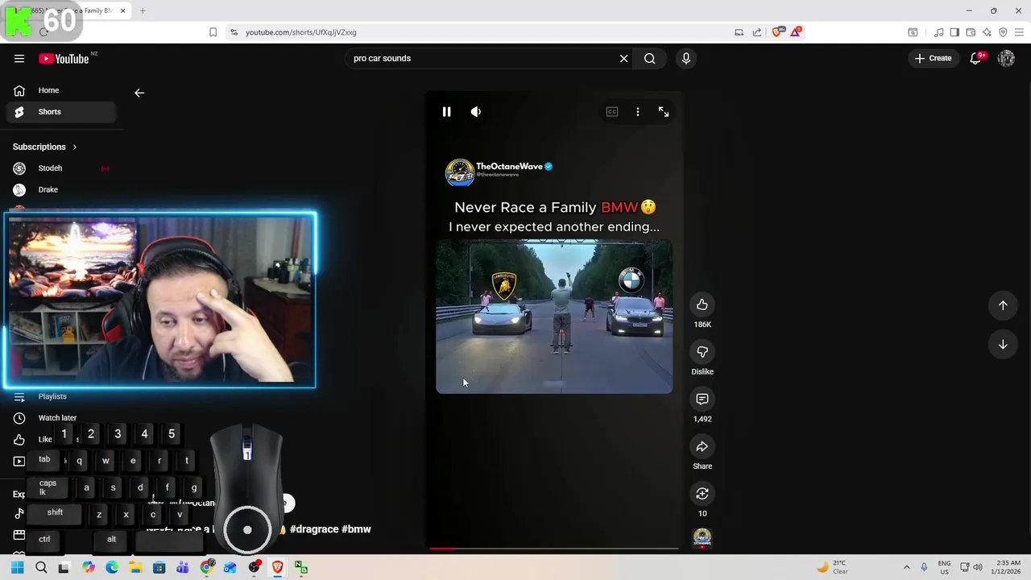
Task: Open the browser media control music note
Action: [x=938, y=32]
